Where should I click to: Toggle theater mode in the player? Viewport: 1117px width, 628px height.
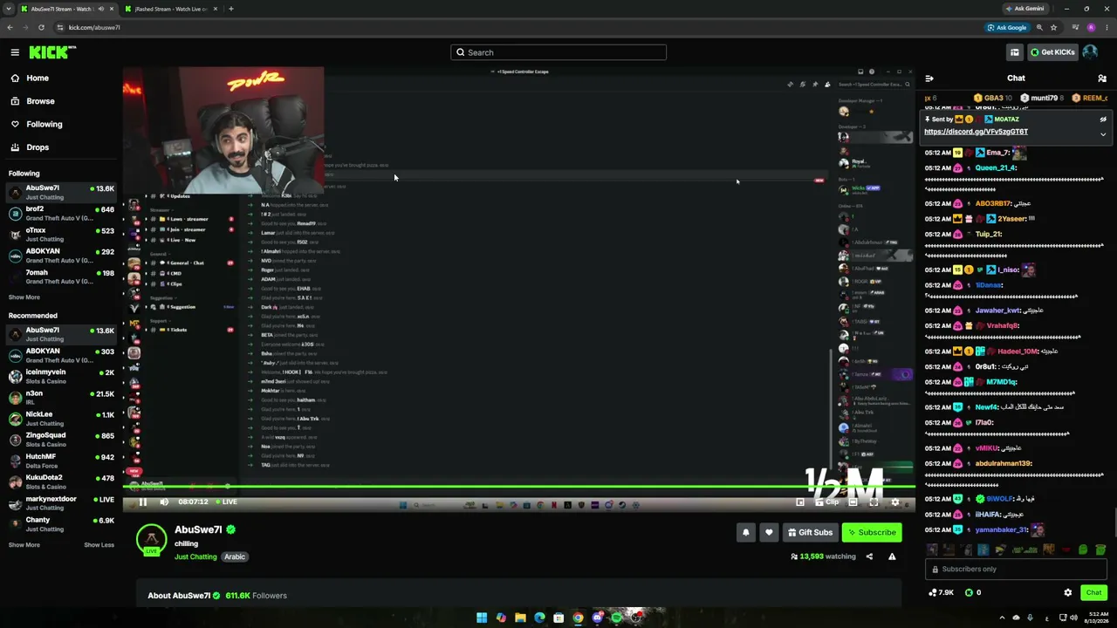tap(853, 502)
